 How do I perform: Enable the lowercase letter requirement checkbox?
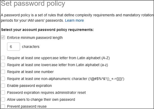pos(3,65)
